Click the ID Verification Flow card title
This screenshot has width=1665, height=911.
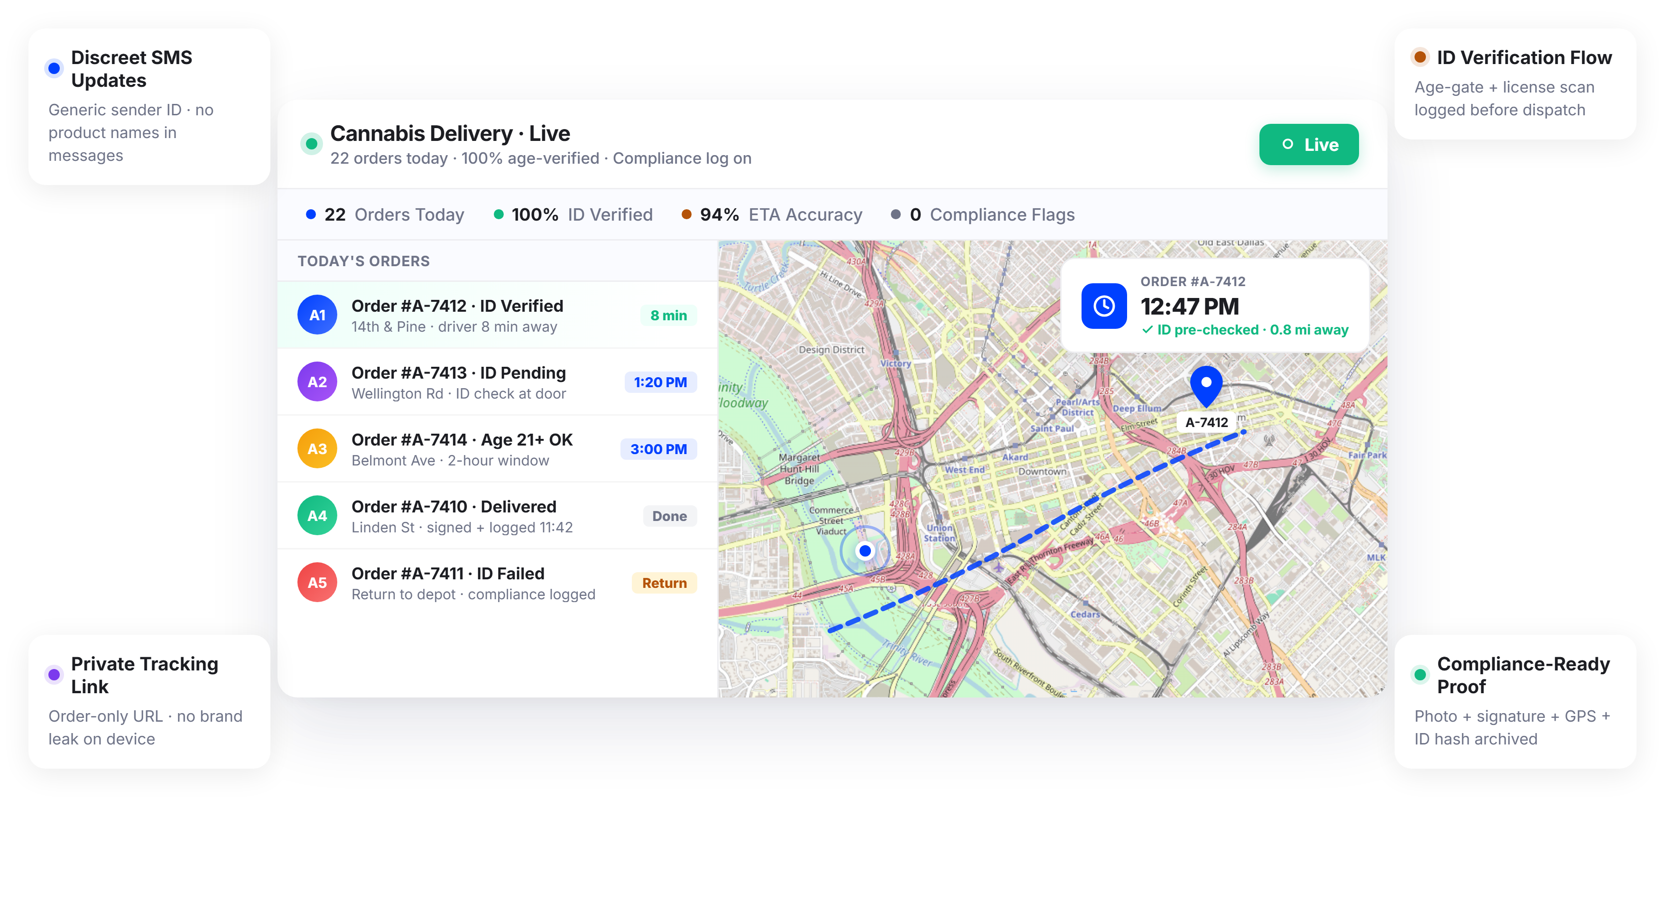coord(1524,57)
